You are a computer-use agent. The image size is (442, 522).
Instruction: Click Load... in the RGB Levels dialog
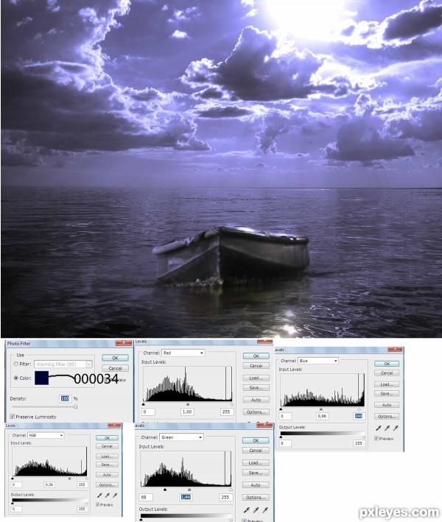point(107,456)
